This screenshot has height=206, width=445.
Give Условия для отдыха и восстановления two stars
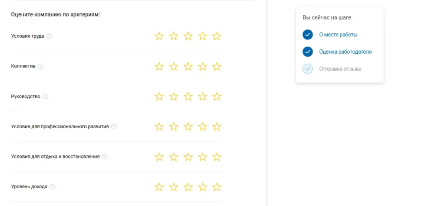point(173,157)
